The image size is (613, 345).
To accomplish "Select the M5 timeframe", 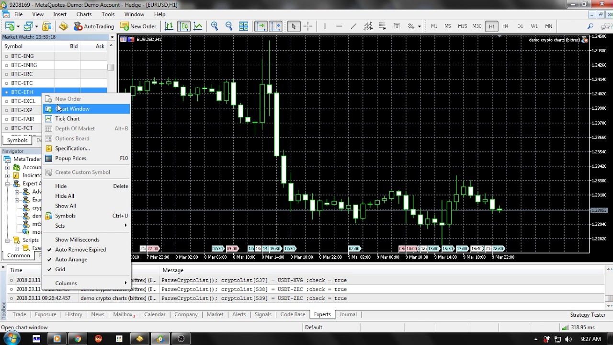I will [x=448, y=26].
